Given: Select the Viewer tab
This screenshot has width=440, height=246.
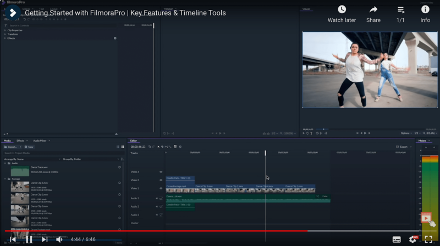Looking at the screenshot, I should pos(306,9).
